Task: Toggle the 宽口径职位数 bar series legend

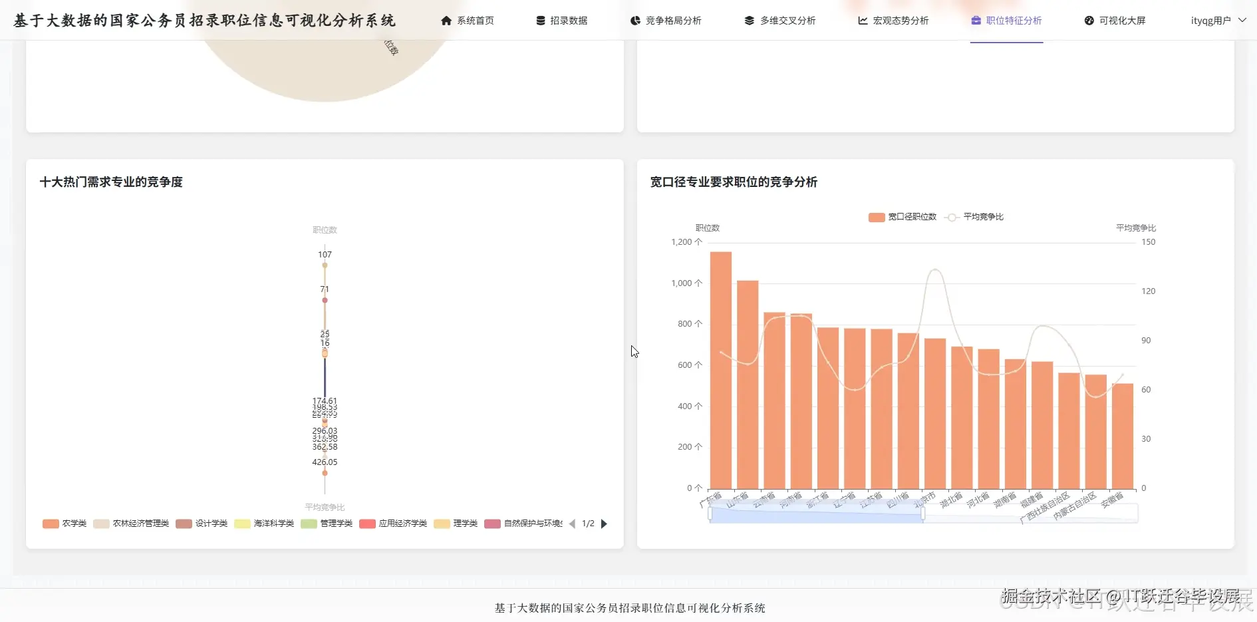Action: point(902,217)
